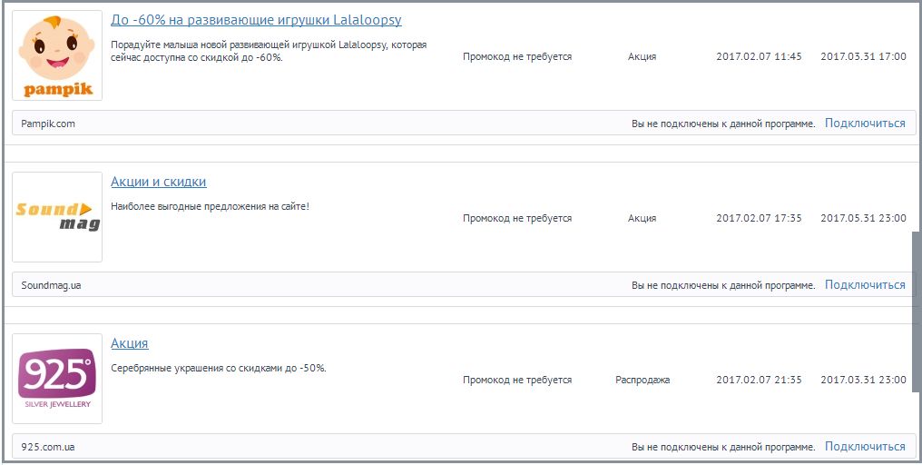Click the silver jewellery -50% discount description

point(219,369)
